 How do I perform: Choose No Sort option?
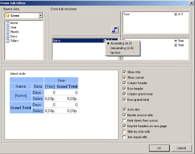click(123, 53)
